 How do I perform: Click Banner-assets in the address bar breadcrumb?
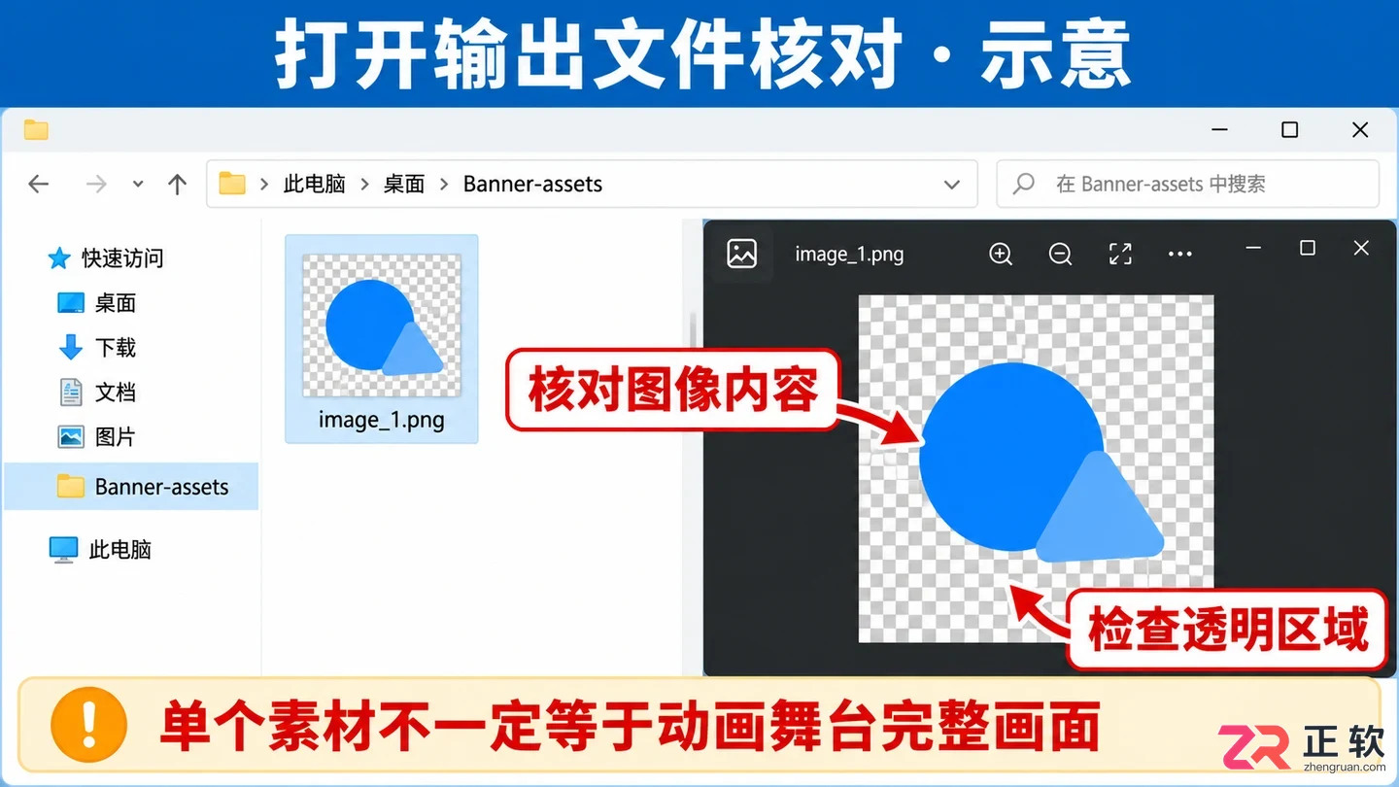[532, 184]
